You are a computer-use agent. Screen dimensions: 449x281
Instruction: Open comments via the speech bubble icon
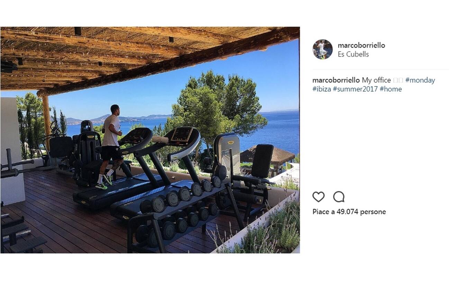339,197
